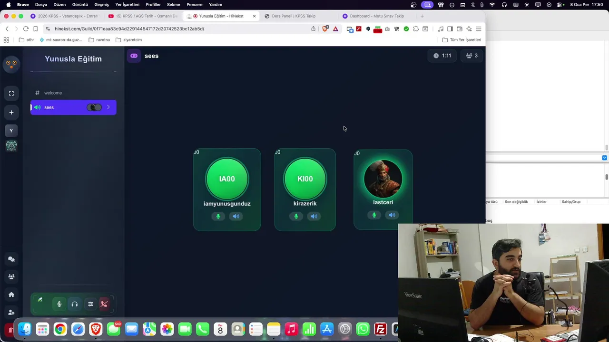Open the Yer İşaretleri menu
Viewport: 609px width, 342px height.
[x=128, y=5]
